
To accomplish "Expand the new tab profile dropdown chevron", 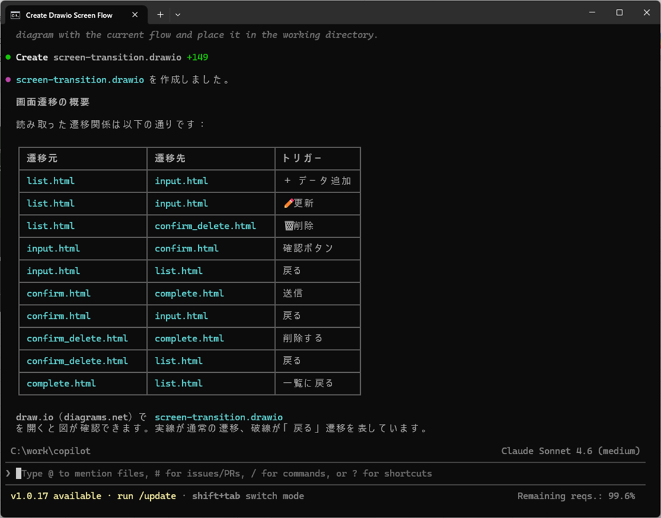I will (x=178, y=15).
